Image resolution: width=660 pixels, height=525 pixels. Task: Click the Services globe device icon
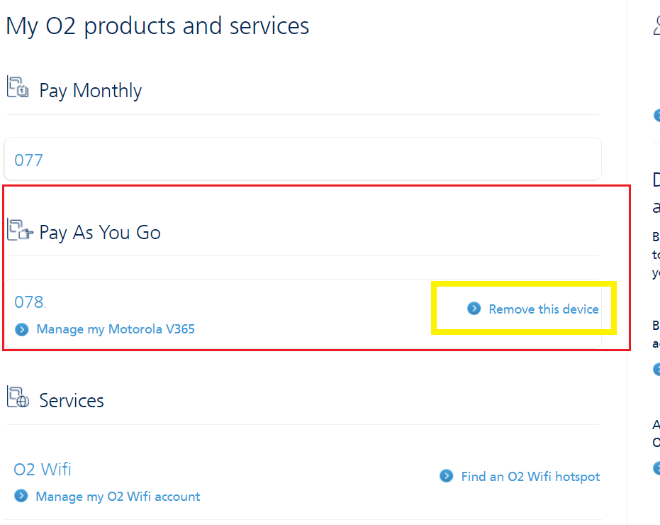(x=18, y=397)
